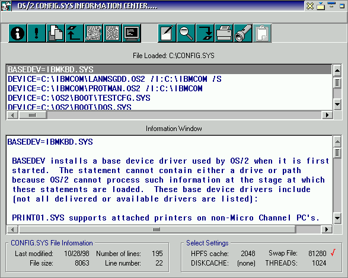
Task: Click the Information Window scroll down arrow
Action: 337,218
